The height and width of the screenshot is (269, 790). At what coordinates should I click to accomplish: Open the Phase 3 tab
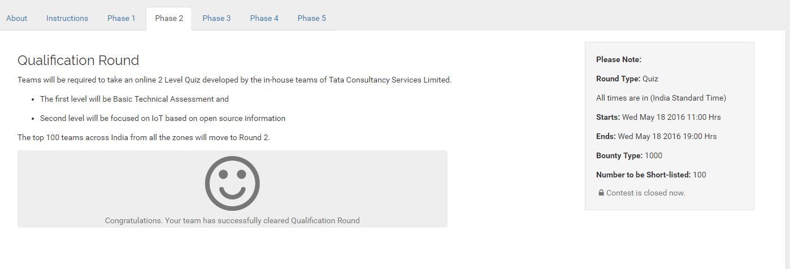click(216, 18)
